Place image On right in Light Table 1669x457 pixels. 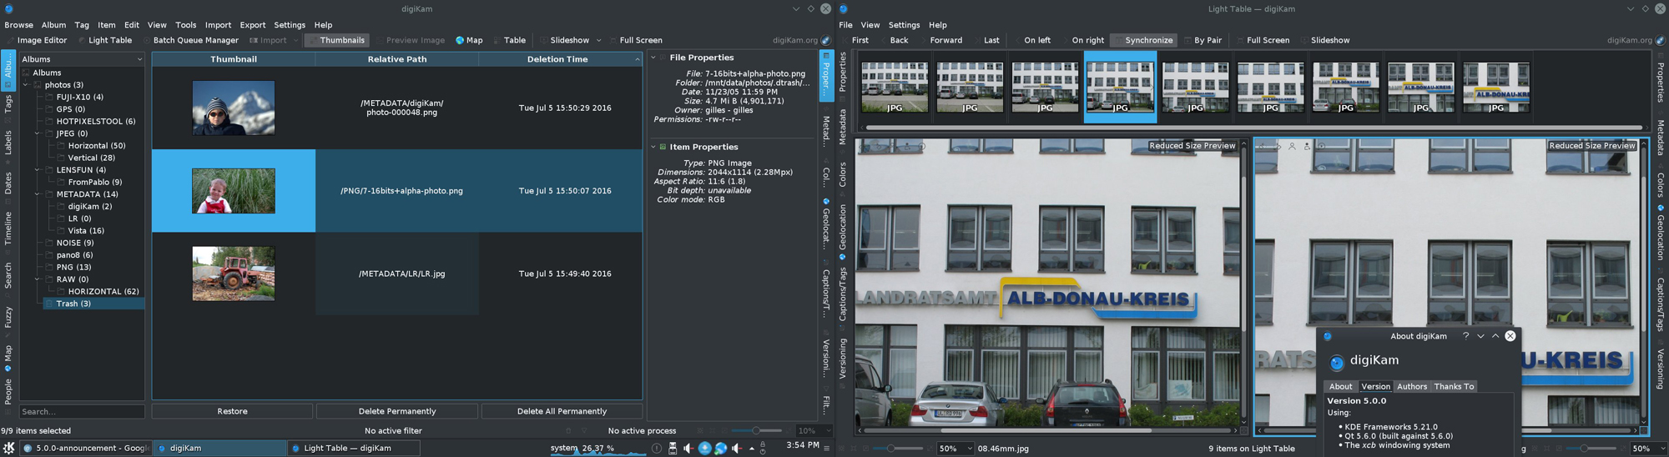pos(1082,40)
